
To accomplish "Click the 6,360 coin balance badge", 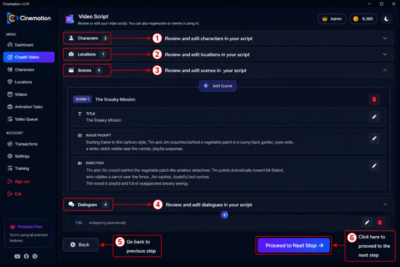I will click(363, 19).
